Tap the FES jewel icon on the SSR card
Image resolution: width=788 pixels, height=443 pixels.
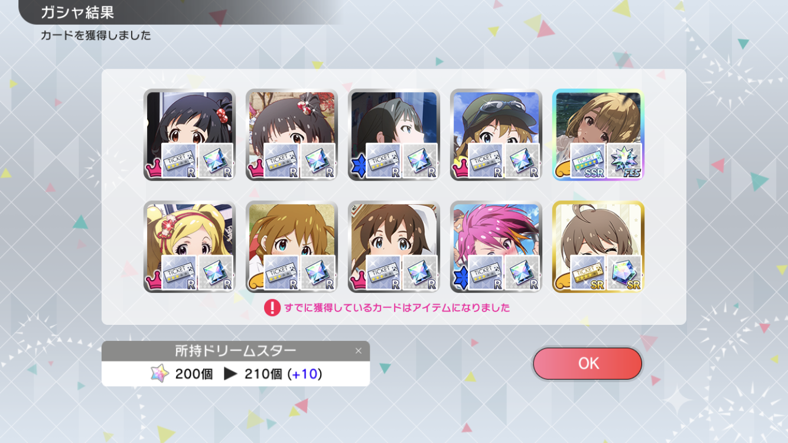624,161
